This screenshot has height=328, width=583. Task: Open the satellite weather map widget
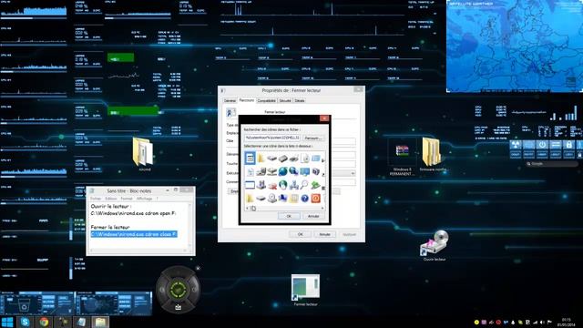[515, 46]
